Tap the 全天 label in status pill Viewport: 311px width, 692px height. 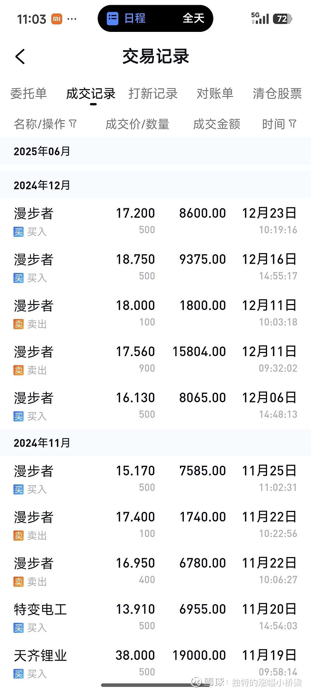point(193,18)
